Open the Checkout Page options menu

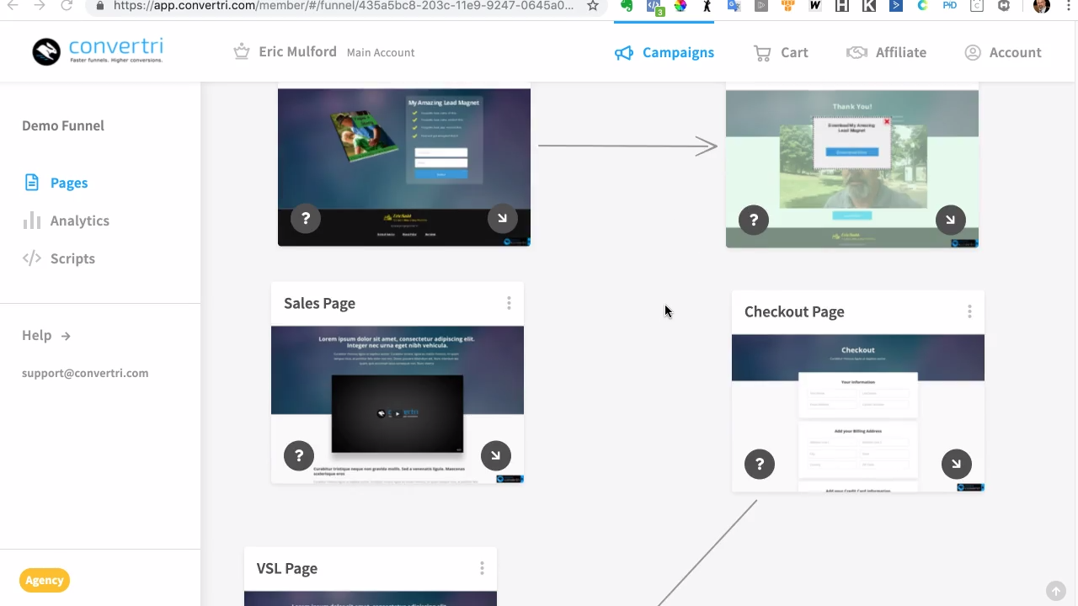[x=969, y=311]
